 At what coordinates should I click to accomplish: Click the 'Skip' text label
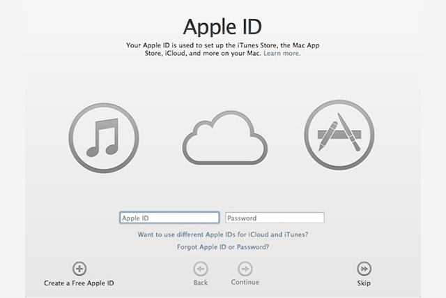tap(364, 283)
